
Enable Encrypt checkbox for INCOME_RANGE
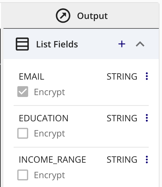pos(23,175)
